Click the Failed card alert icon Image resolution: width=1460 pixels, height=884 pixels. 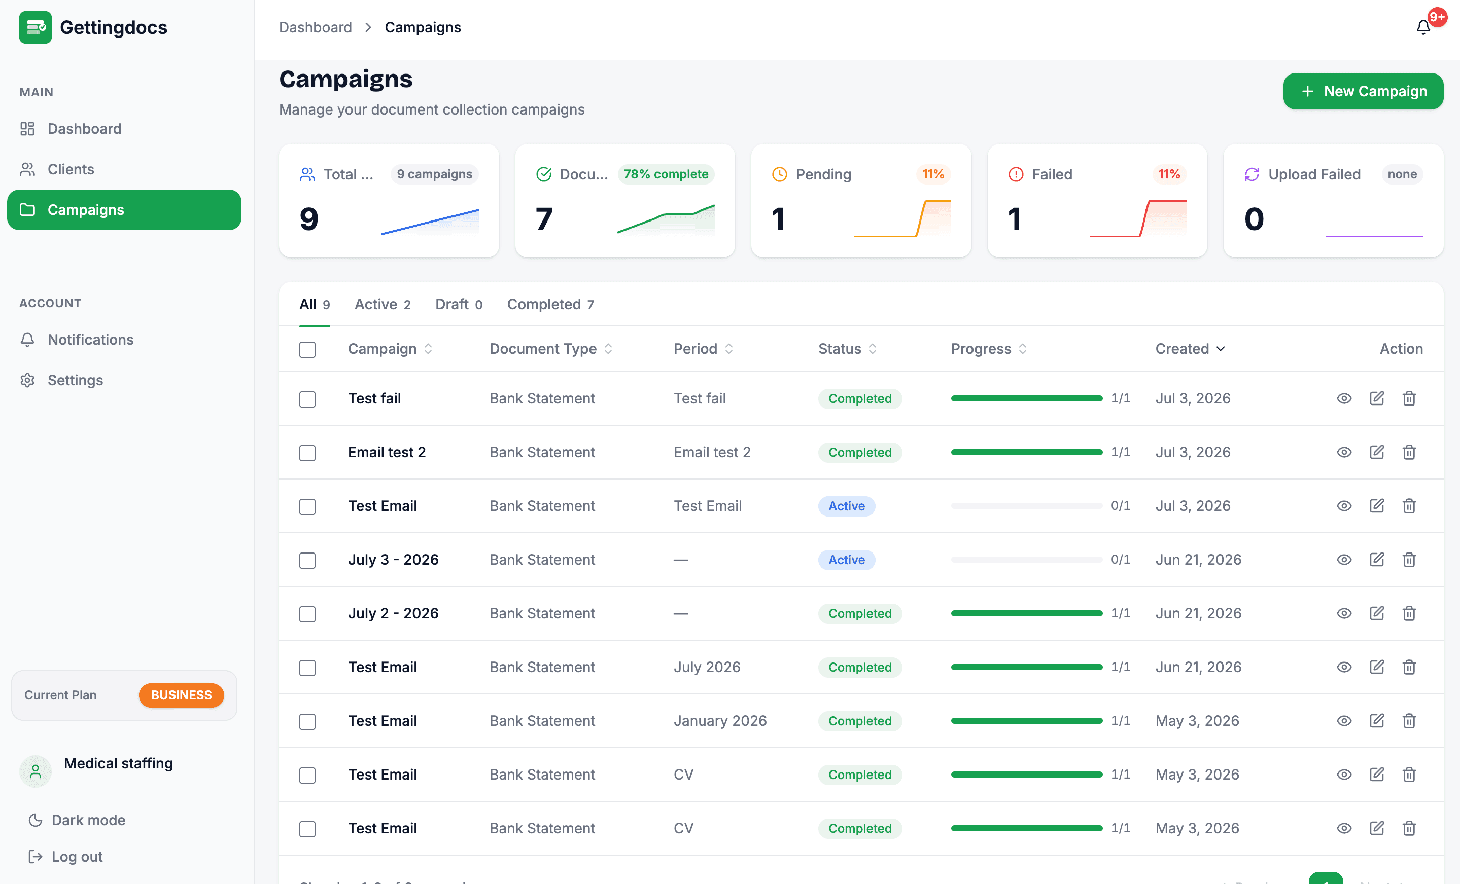(1016, 174)
